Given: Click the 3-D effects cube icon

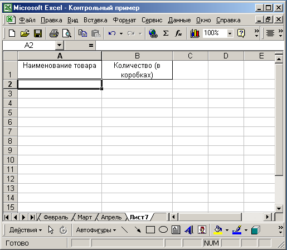Looking at the screenshot, I should [256, 230].
